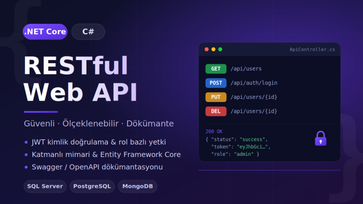Click the blue POST method badge

tap(216, 83)
